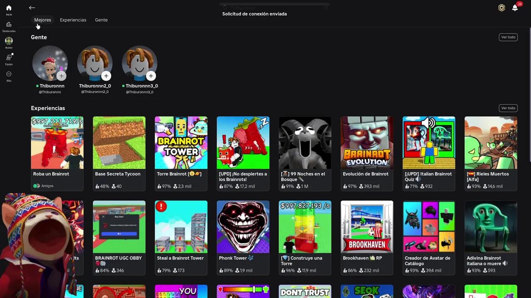Open Thiburonnn3_0 profile avatar
Viewport: 531px width, 298px height.
click(139, 63)
